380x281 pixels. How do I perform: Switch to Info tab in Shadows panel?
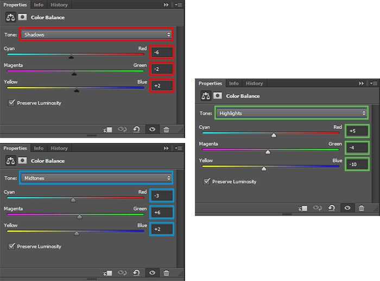39,5
